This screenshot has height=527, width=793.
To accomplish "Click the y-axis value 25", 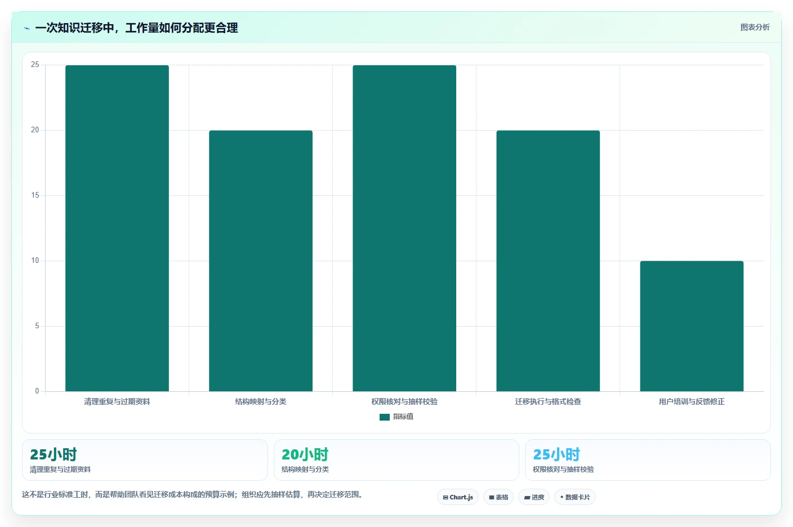I will (35, 65).
